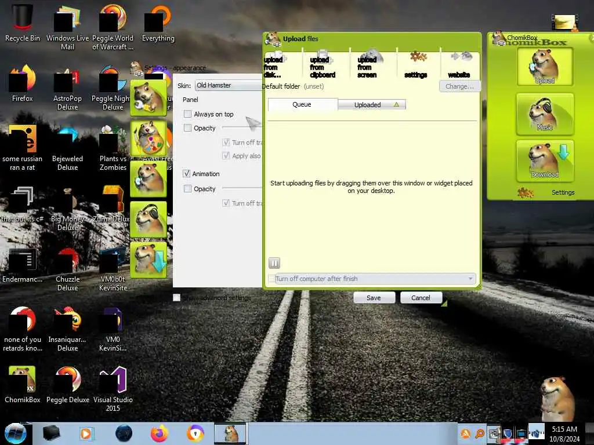
Task: Open Download hamster in ChomikBox widget
Action: click(x=545, y=161)
